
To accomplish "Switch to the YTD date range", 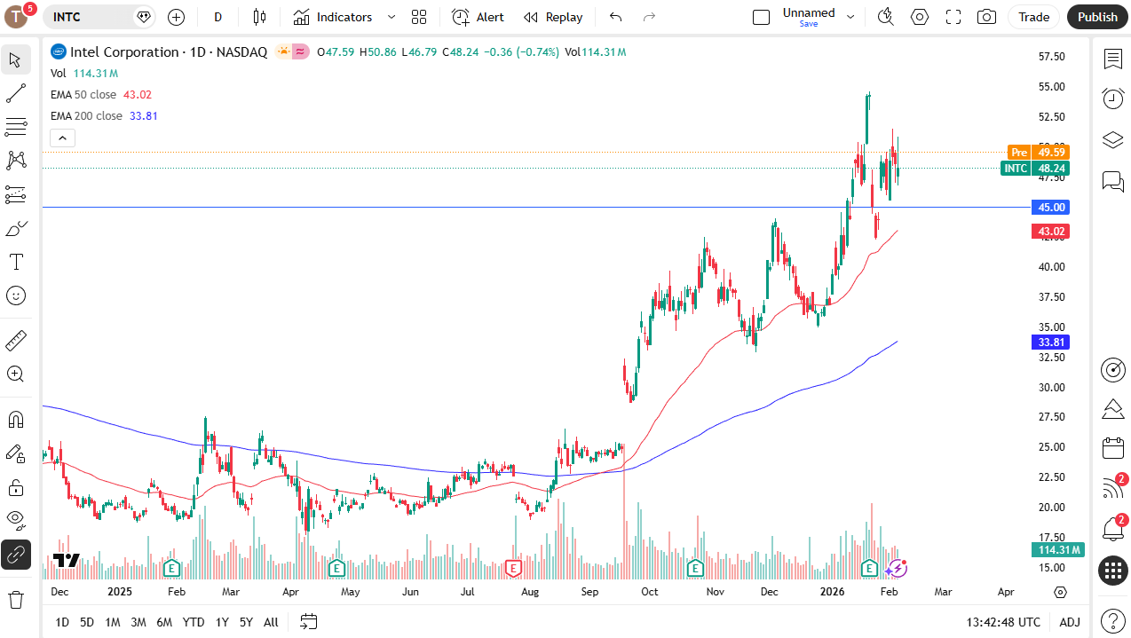I will point(194,622).
